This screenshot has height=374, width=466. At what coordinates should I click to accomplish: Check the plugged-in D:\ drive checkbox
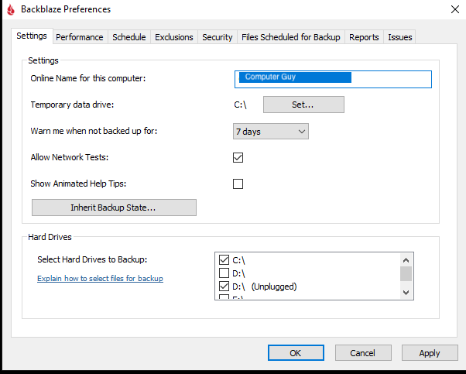[x=224, y=273]
